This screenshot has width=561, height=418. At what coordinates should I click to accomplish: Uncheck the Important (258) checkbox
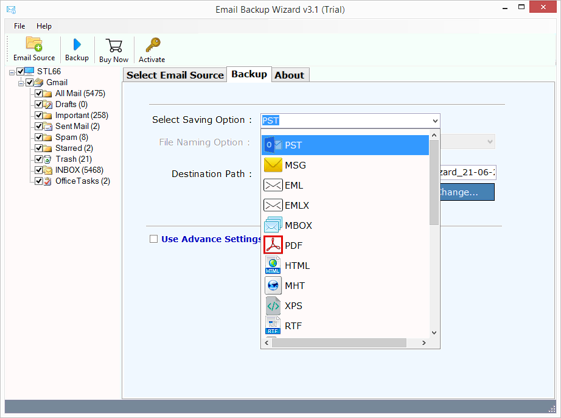[x=39, y=116]
